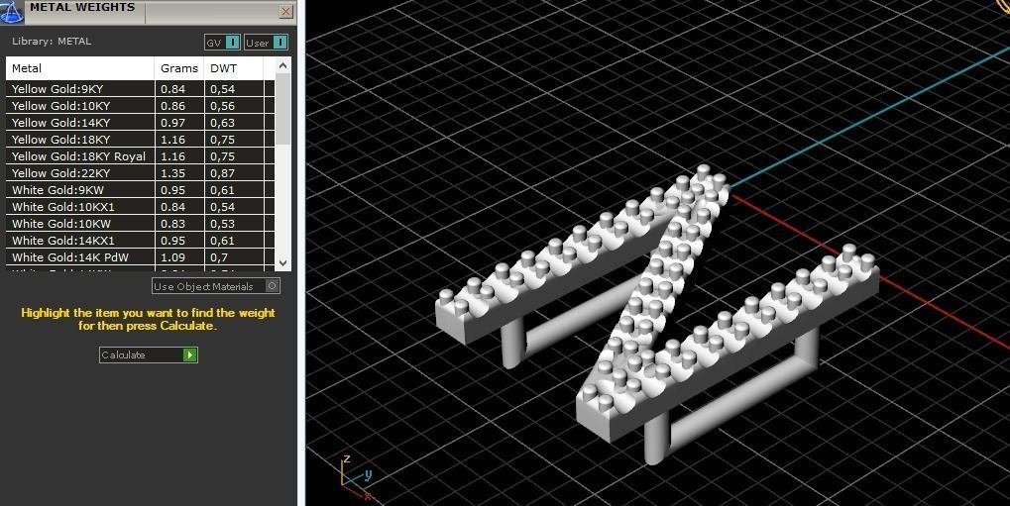The image size is (1010, 506).
Task: Click the Metal column header
Action: coord(80,68)
